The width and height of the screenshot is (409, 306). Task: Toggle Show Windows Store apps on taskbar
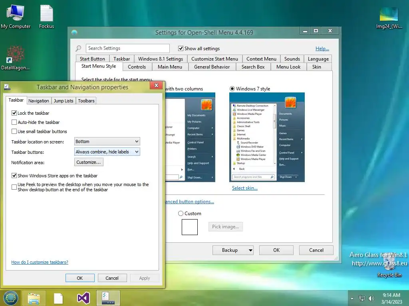tap(14, 175)
